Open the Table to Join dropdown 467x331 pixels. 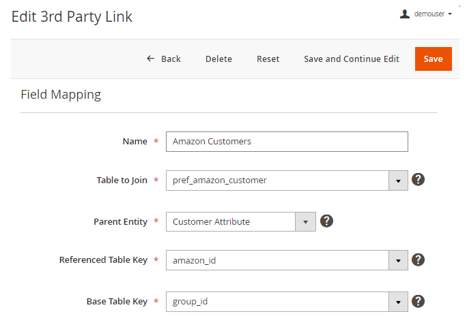[x=398, y=180]
